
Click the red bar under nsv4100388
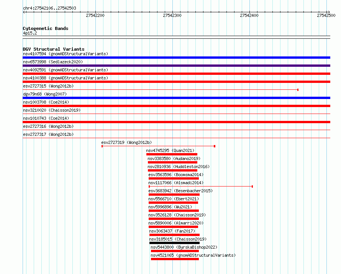[176, 82]
